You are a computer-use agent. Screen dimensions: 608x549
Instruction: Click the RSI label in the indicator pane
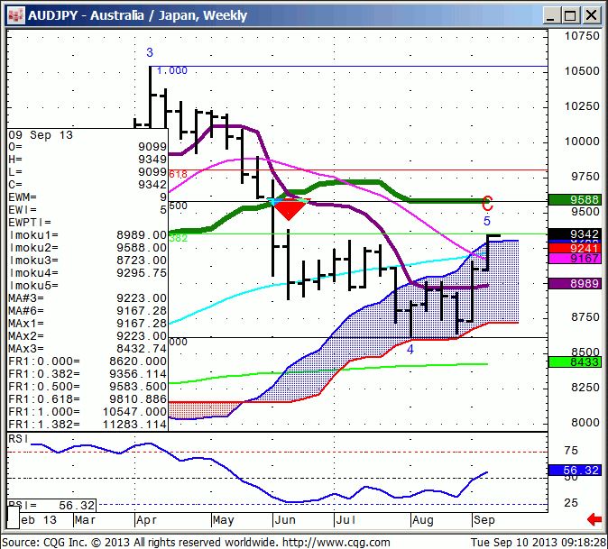(x=17, y=438)
